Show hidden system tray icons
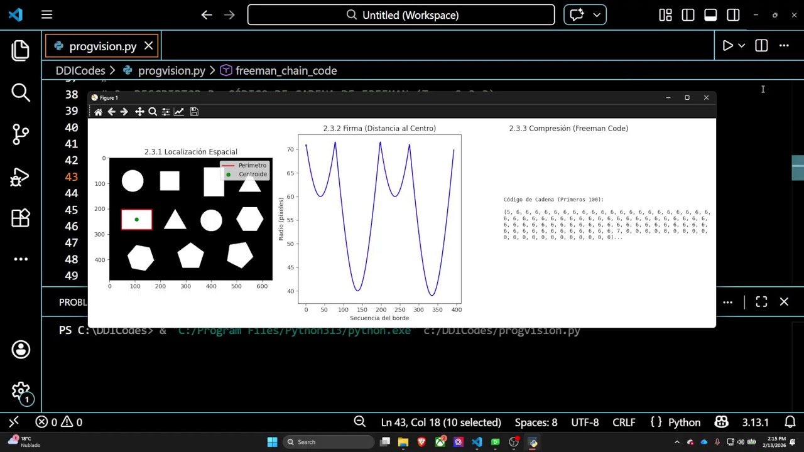This screenshot has height=452, width=804. click(676, 442)
